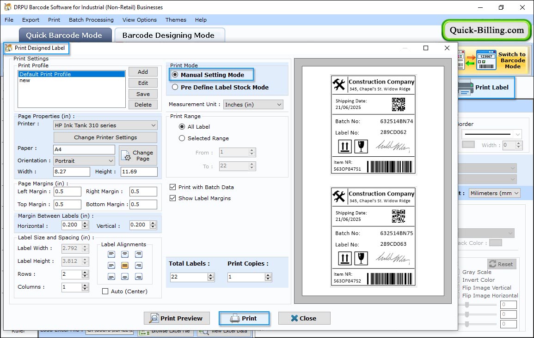This screenshot has height=338, width=534.
Task: Click the Reset button in main window
Action: (502, 264)
